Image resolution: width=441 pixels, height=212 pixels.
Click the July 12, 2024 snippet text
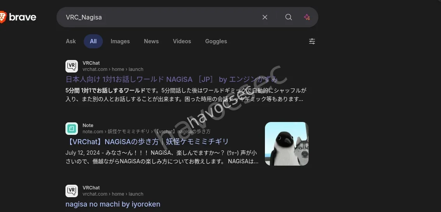coord(162,157)
